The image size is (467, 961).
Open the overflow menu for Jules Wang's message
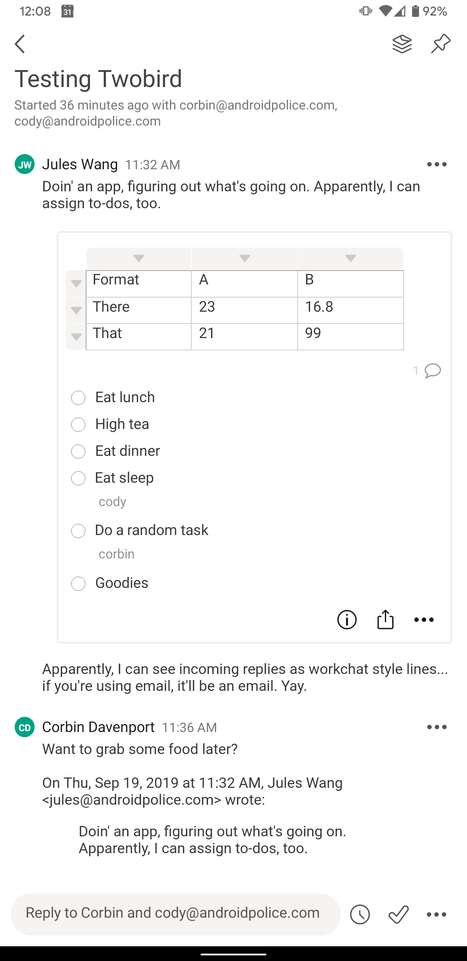(436, 164)
